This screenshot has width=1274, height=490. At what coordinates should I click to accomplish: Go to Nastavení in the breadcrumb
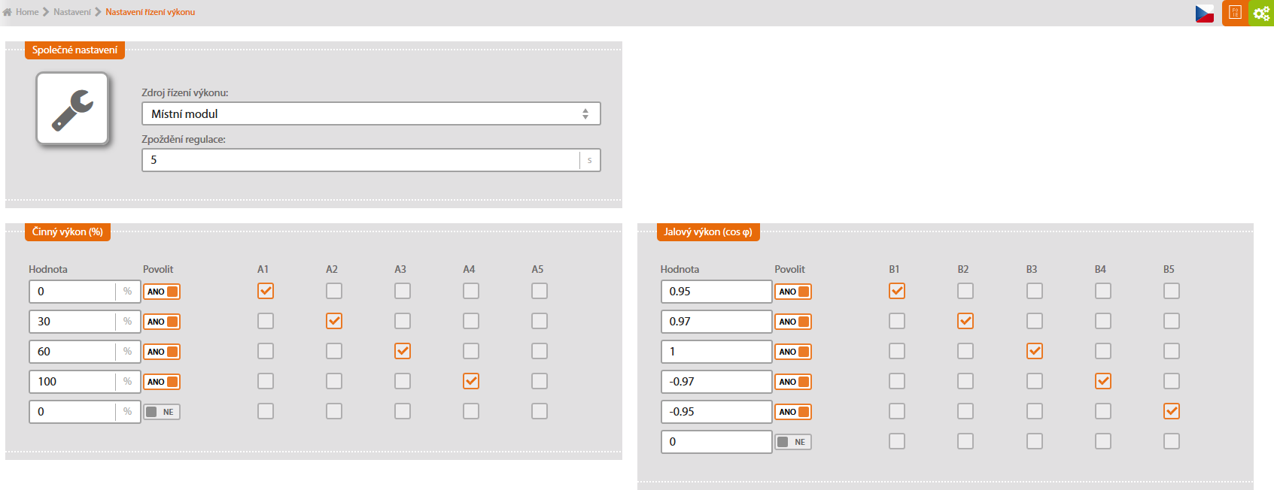[x=72, y=12]
